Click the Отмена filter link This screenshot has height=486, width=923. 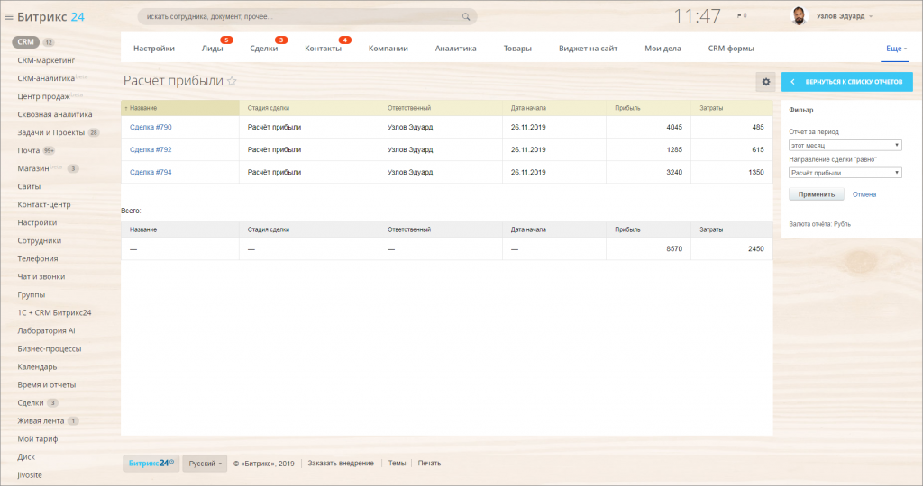click(x=864, y=194)
